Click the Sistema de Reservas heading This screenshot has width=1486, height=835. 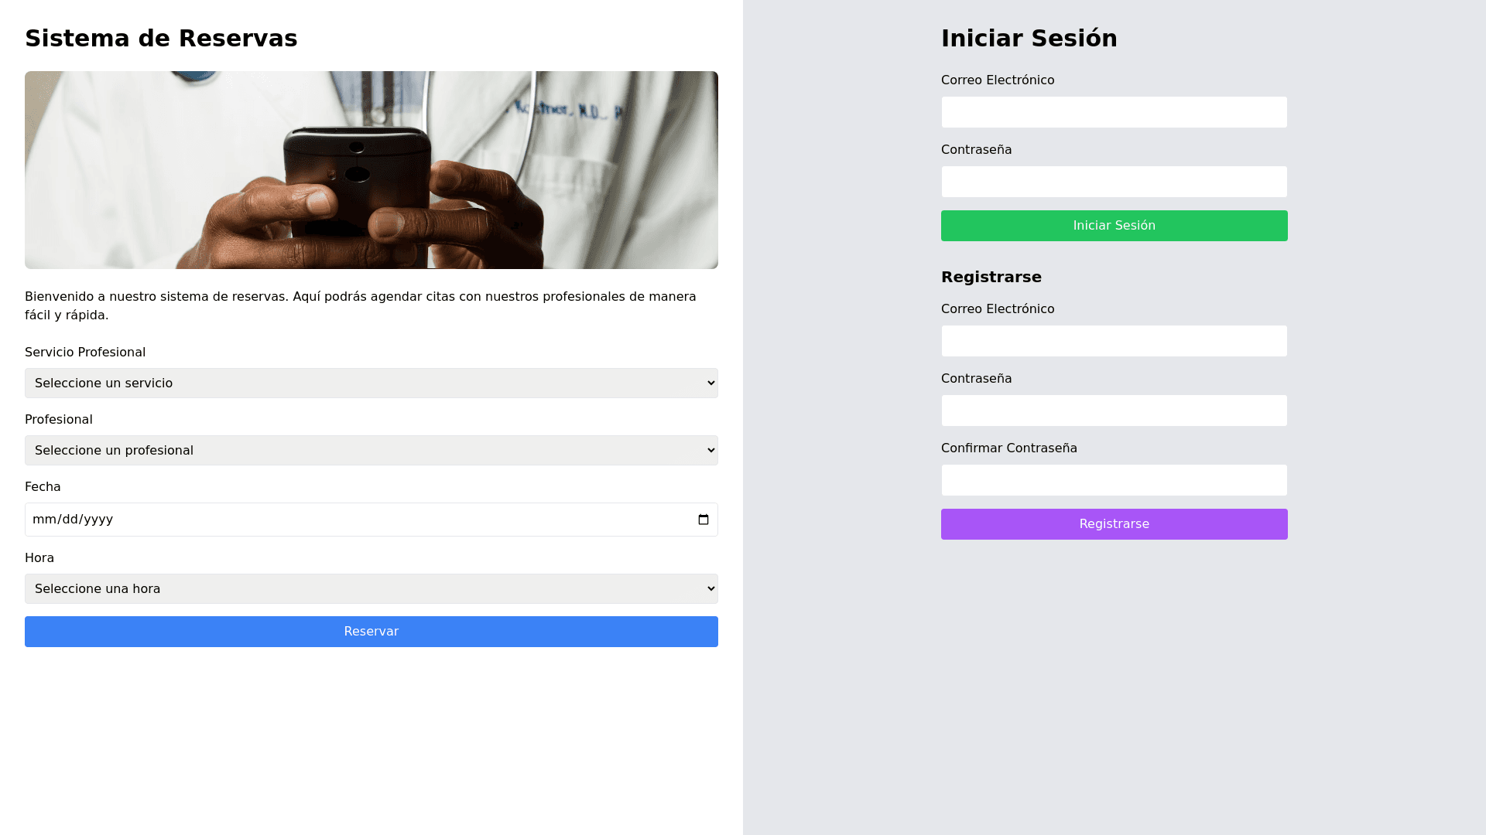(x=161, y=39)
